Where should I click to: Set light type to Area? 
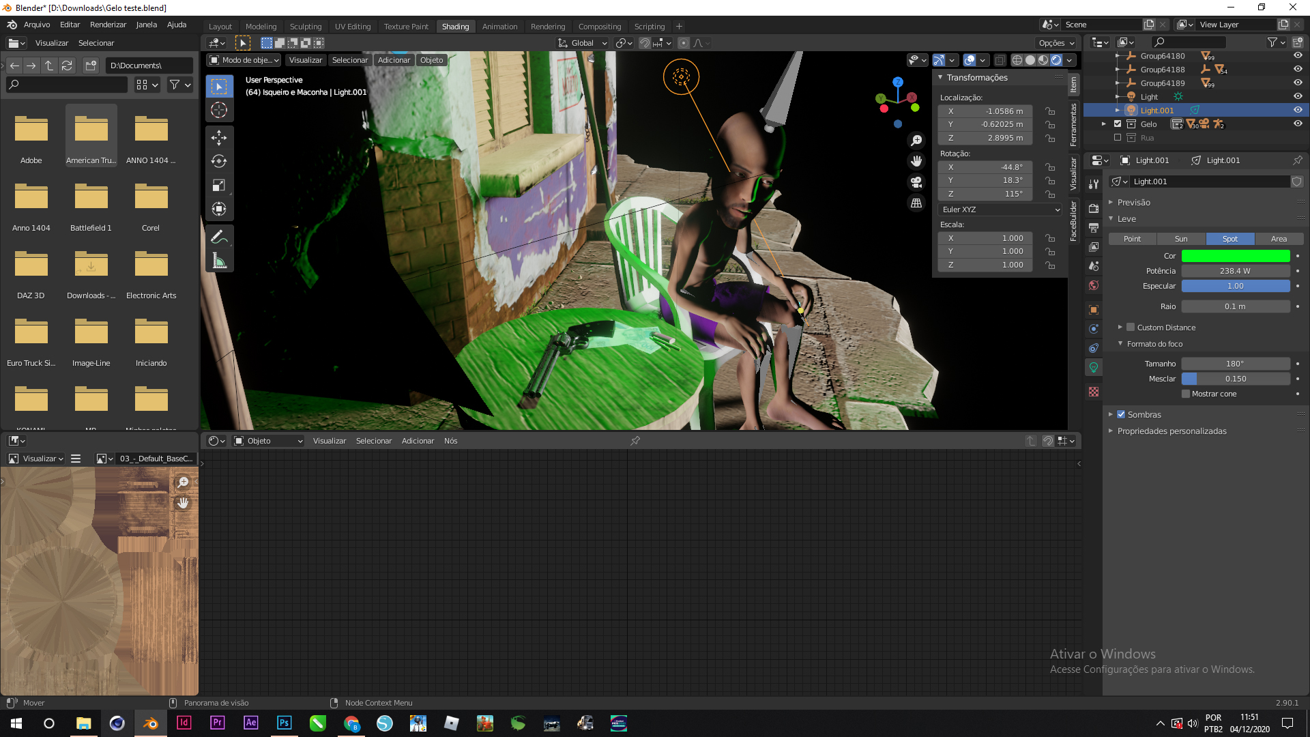1279,239
